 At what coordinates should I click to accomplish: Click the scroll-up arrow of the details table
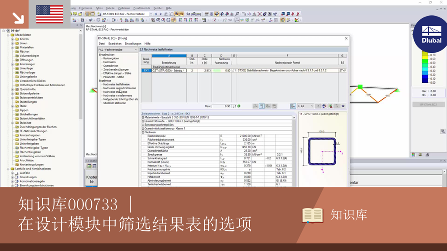(x=294, y=118)
